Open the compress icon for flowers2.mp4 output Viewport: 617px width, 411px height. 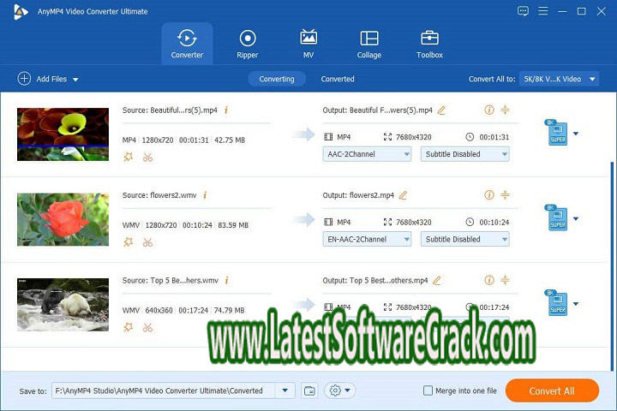[506, 194]
